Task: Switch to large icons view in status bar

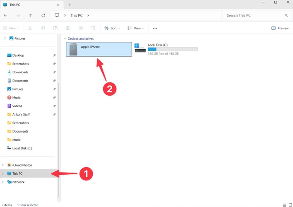Action: point(291,205)
